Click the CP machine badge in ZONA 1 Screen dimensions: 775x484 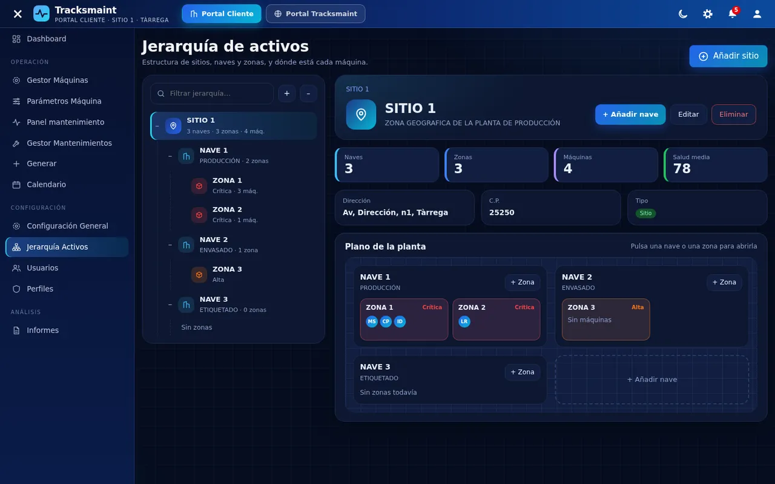(386, 322)
